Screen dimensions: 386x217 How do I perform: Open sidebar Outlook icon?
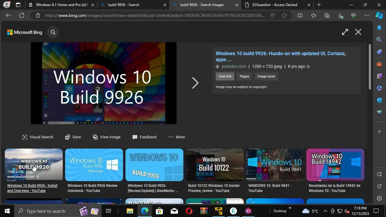(x=379, y=100)
